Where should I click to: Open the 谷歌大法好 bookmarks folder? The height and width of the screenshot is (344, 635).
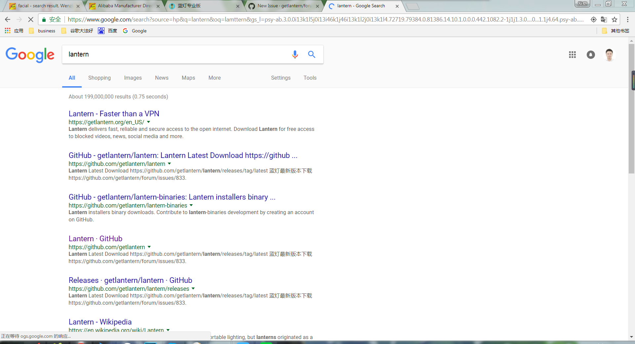point(77,31)
